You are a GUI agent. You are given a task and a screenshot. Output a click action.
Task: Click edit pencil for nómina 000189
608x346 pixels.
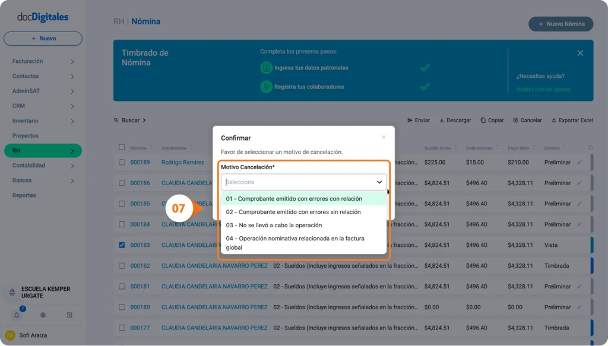tap(579, 163)
